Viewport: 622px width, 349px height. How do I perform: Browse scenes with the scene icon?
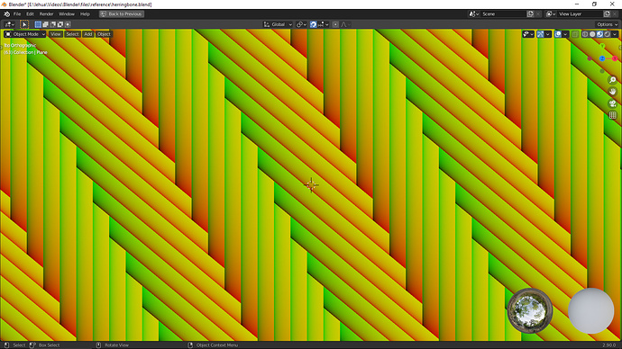[473, 13]
